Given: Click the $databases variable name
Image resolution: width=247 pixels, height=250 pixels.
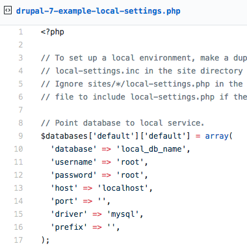Looking at the screenshot, I should (64, 136).
